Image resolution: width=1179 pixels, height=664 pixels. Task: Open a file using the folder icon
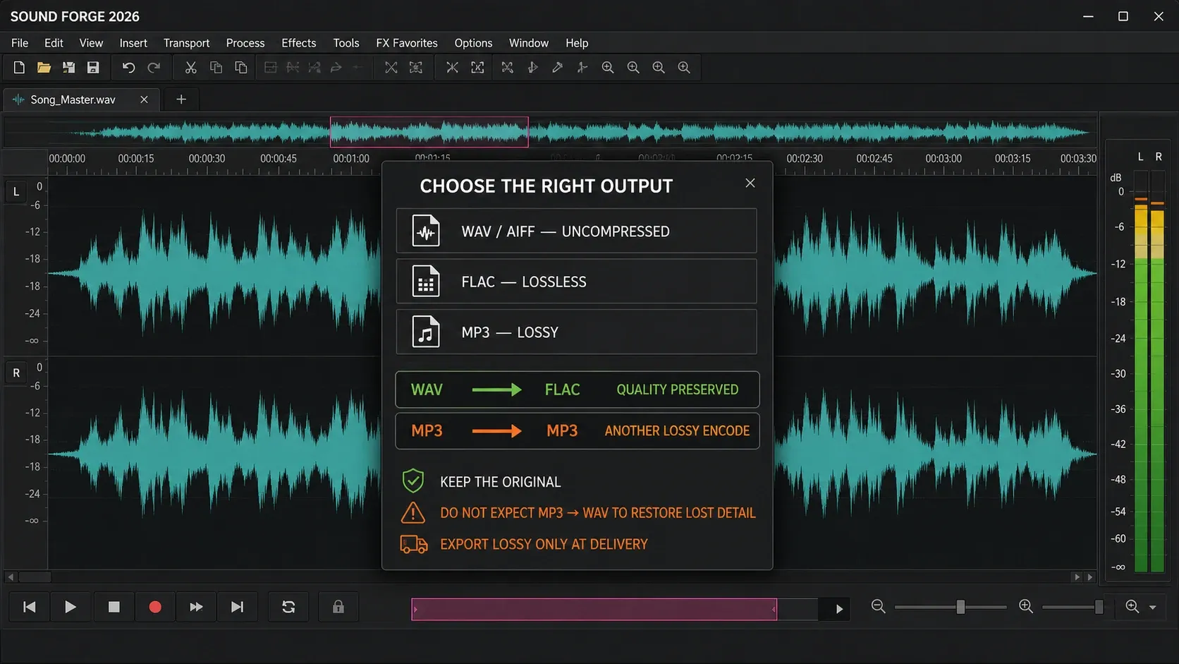[44, 68]
